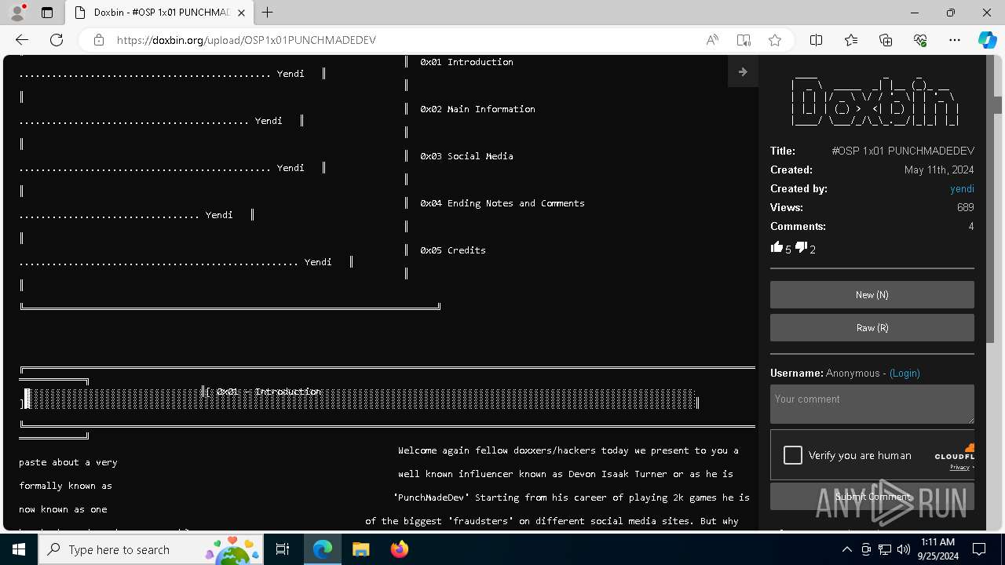The height and width of the screenshot is (565, 1005).
Task: Open the Cloudflare Privacy link
Action: coord(959,467)
